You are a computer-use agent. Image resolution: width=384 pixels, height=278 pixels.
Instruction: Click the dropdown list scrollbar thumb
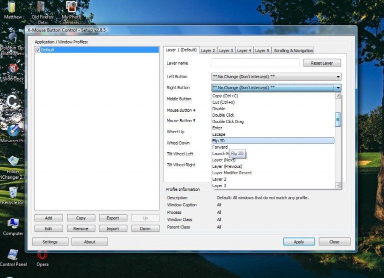(x=338, y=120)
